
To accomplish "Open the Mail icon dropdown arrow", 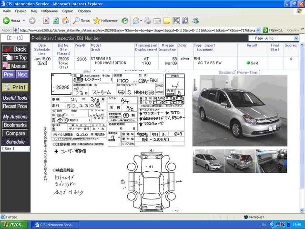I will pyautogui.click(x=141, y=21).
